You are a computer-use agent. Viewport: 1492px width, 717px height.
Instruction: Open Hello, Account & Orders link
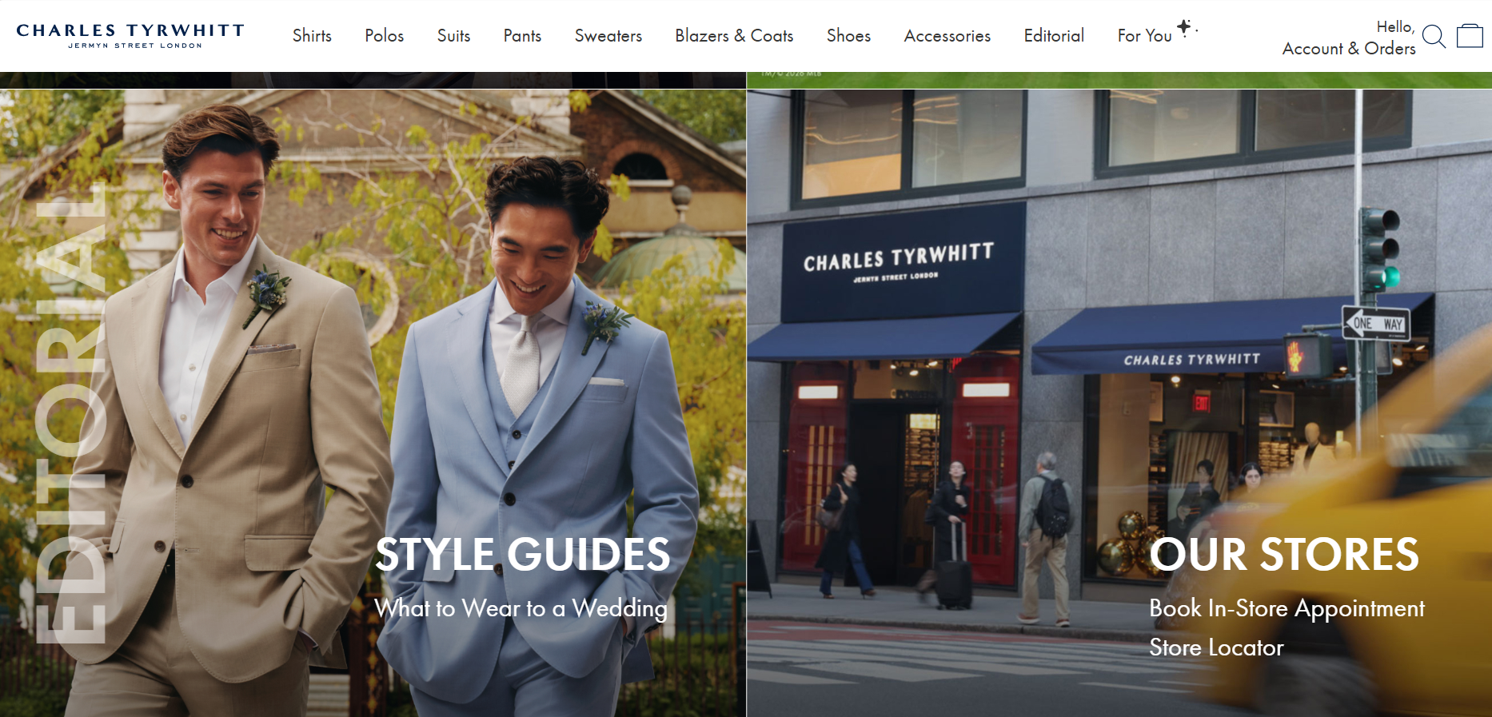pyautogui.click(x=1349, y=38)
